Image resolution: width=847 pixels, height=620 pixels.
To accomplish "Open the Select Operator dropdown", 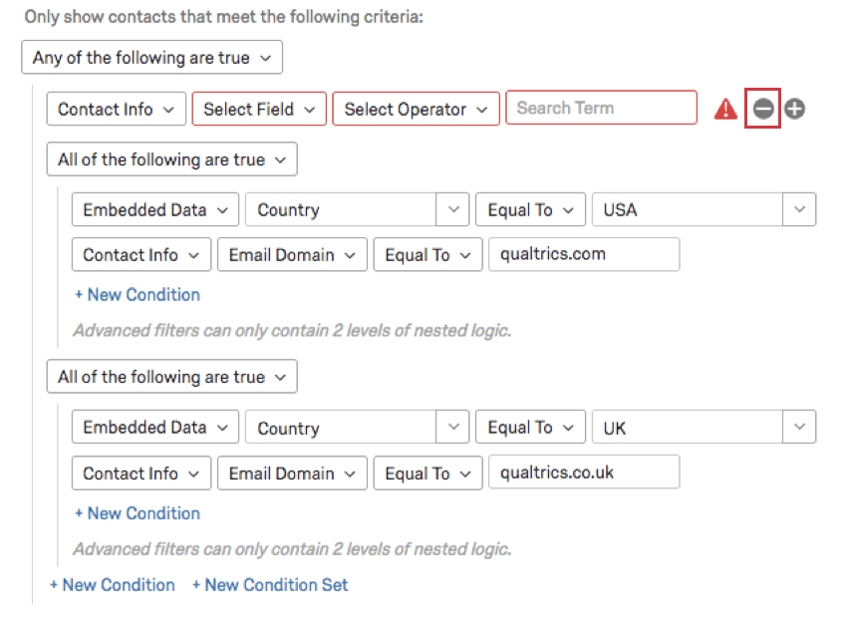I will pyautogui.click(x=416, y=110).
